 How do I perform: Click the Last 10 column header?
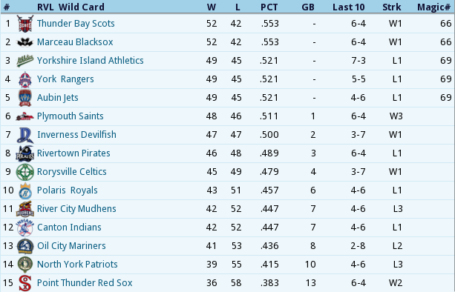pyautogui.click(x=349, y=7)
